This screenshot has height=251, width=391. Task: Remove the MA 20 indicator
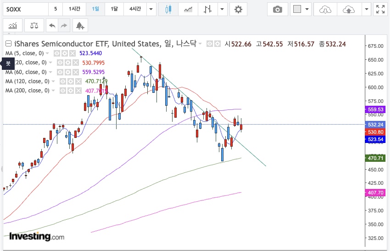[x=76, y=63]
